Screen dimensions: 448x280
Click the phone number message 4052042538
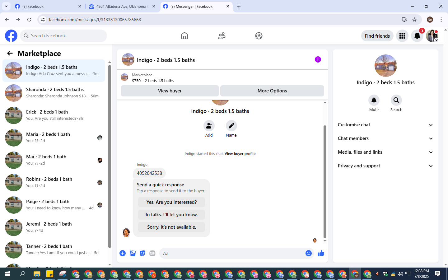pos(149,173)
